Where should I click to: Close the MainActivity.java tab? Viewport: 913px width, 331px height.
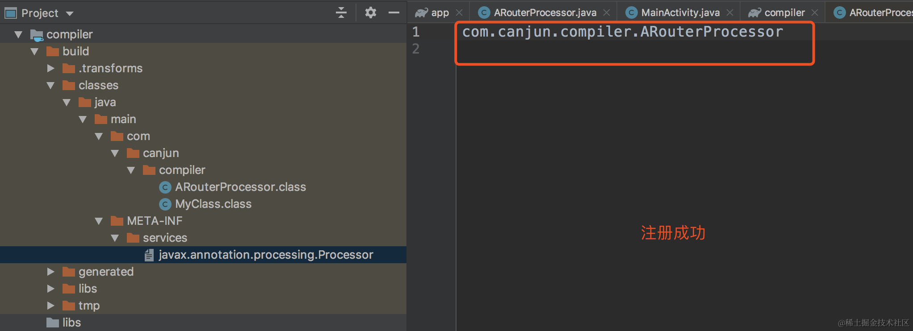pos(730,12)
